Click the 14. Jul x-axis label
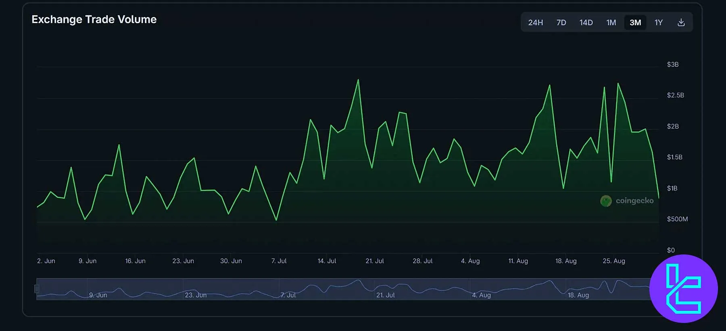This screenshot has height=331, width=726. [327, 261]
